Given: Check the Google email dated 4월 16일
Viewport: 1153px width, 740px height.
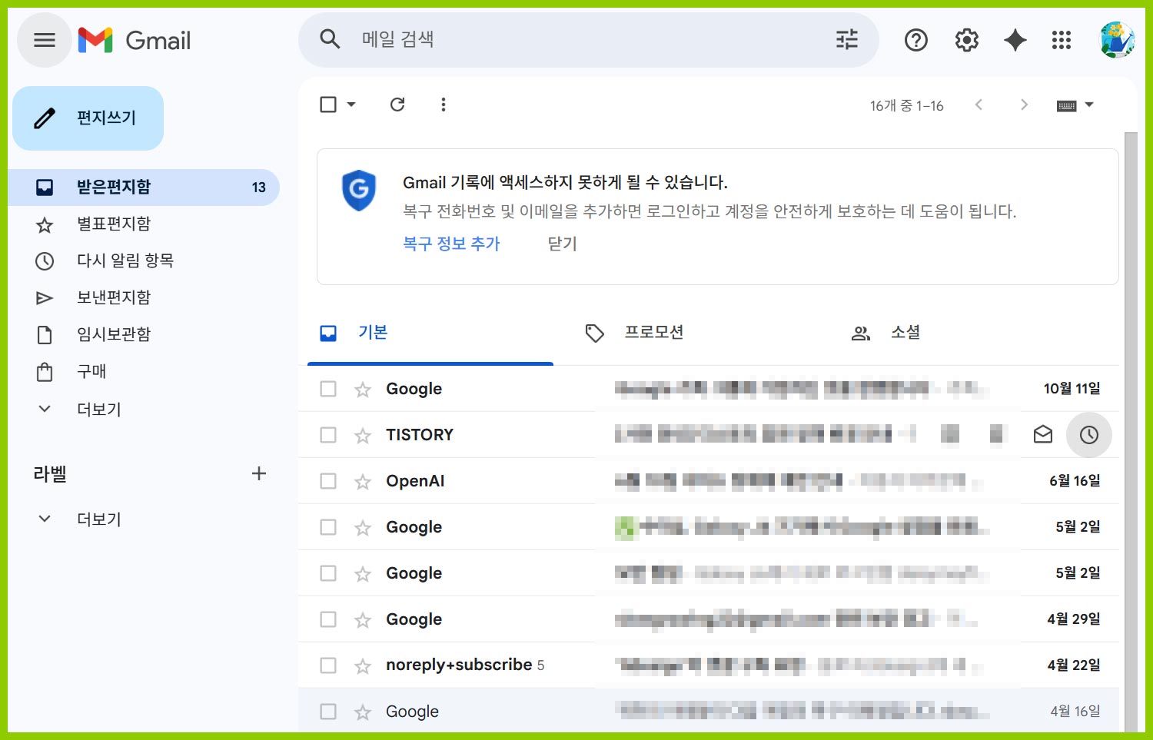Looking at the screenshot, I should tap(328, 712).
